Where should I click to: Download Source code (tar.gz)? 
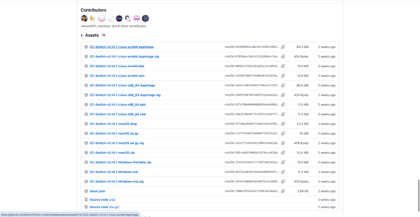(x=104, y=207)
